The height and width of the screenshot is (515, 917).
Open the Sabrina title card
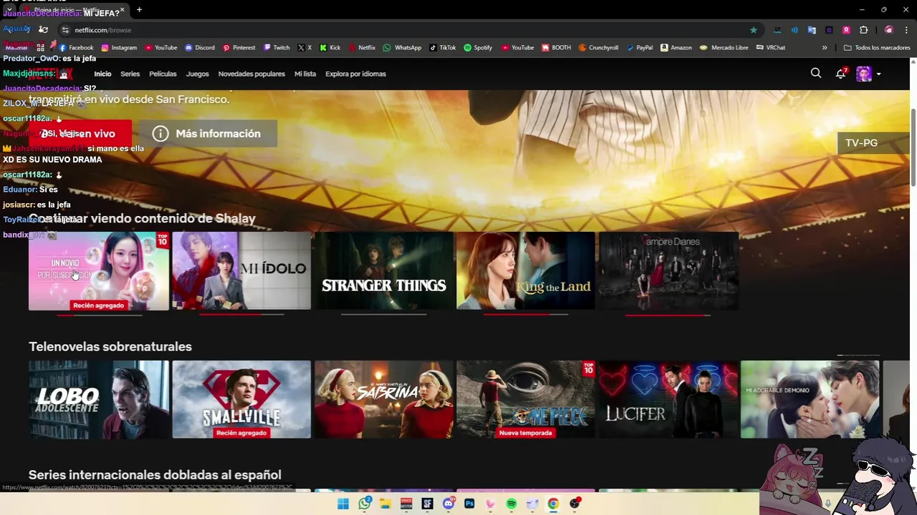[384, 399]
